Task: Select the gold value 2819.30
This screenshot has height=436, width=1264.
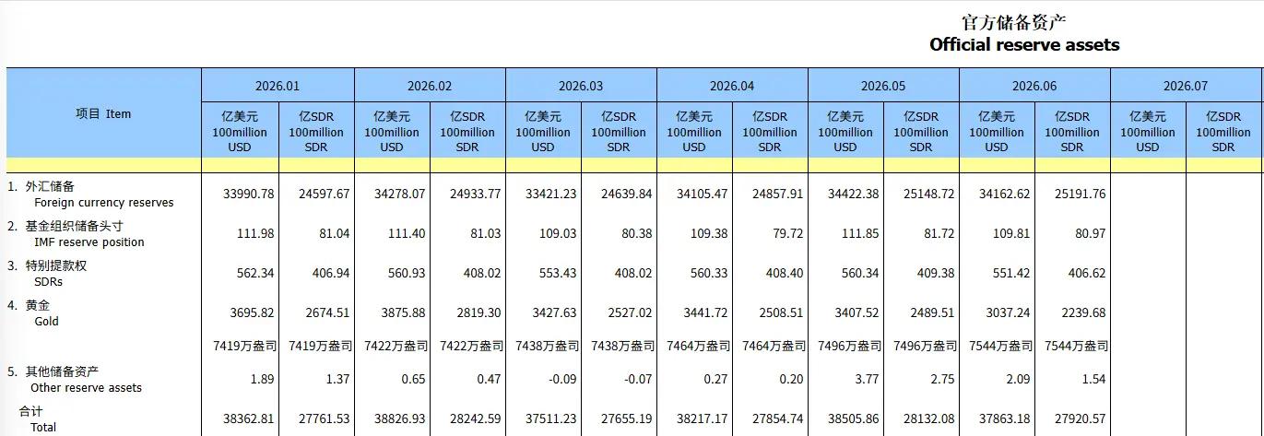Action: click(x=478, y=312)
